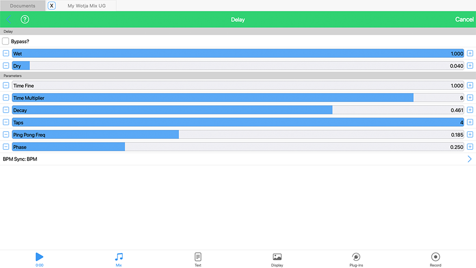Enable the Bypass? checkbox
The width and height of the screenshot is (476, 268).
[x=6, y=41]
